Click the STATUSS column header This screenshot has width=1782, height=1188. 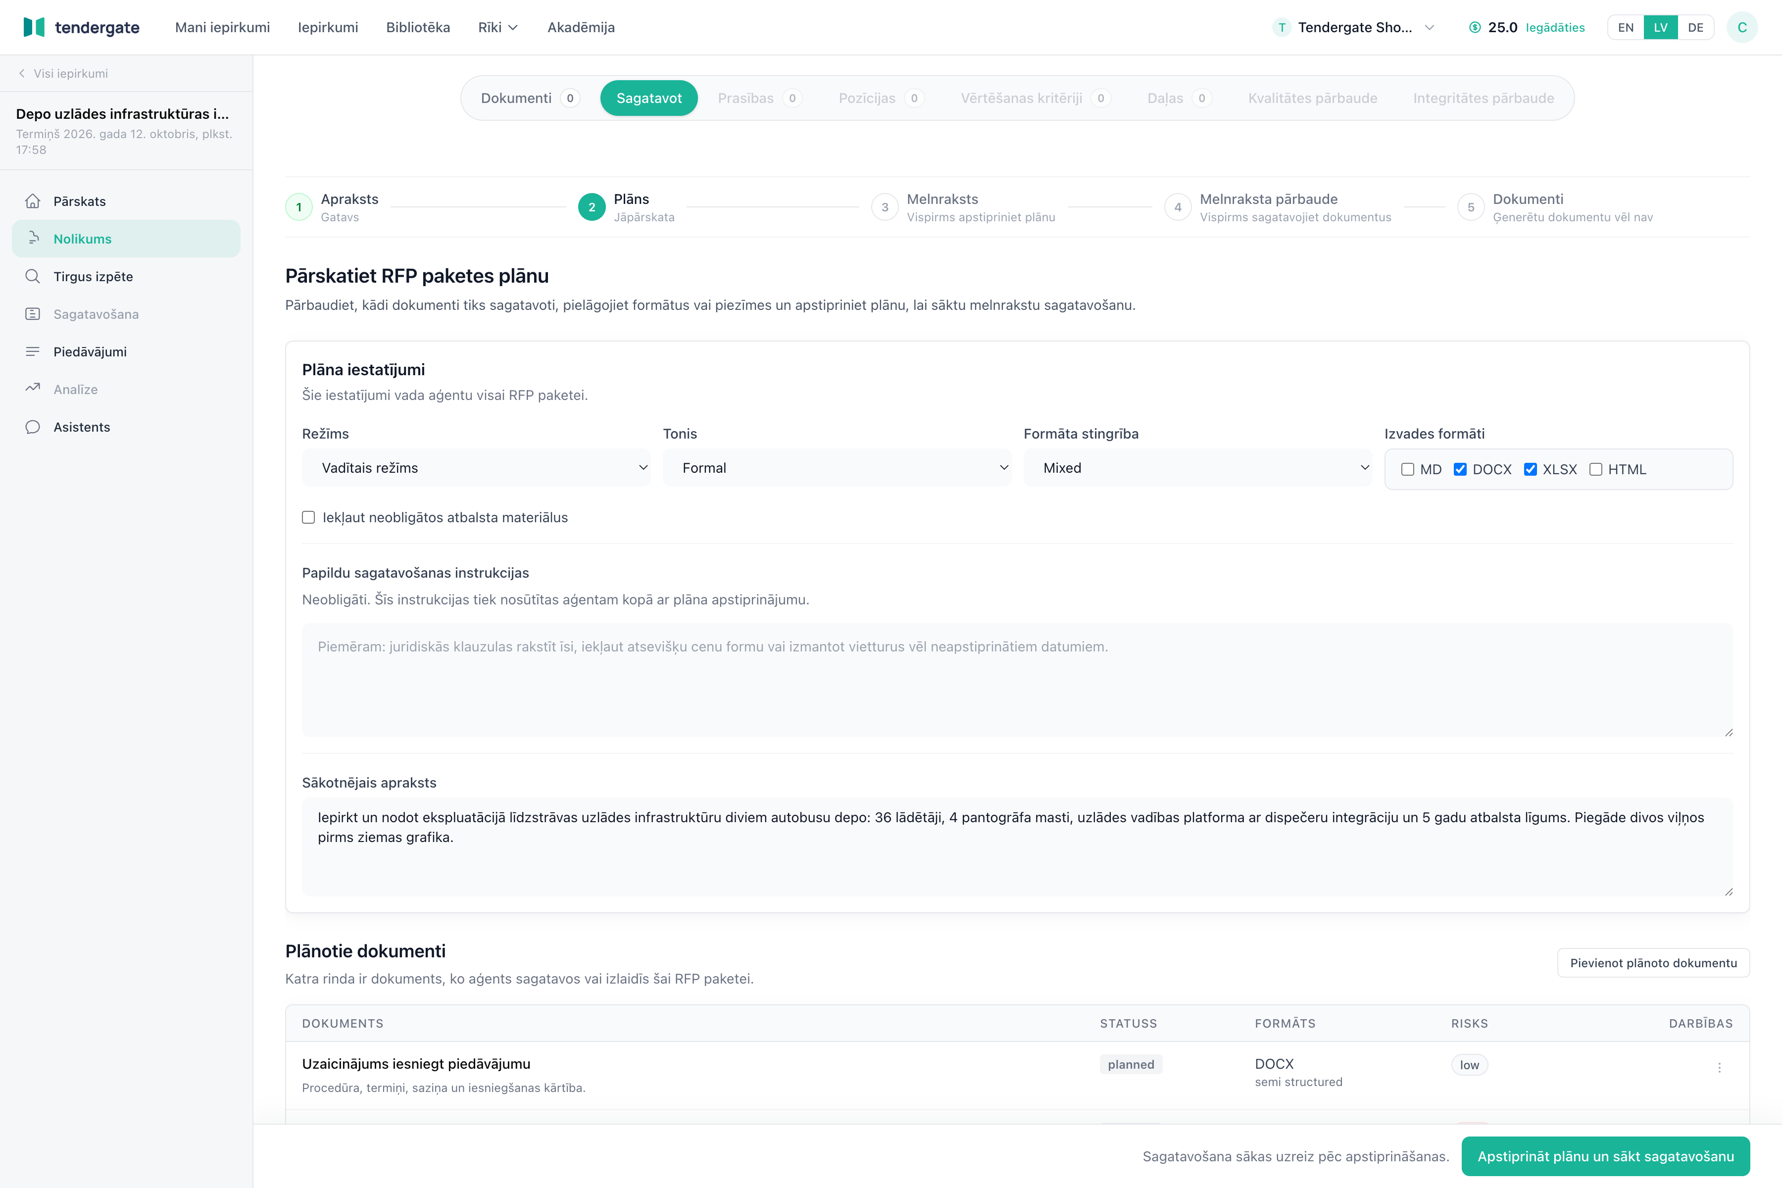coord(1128,1024)
